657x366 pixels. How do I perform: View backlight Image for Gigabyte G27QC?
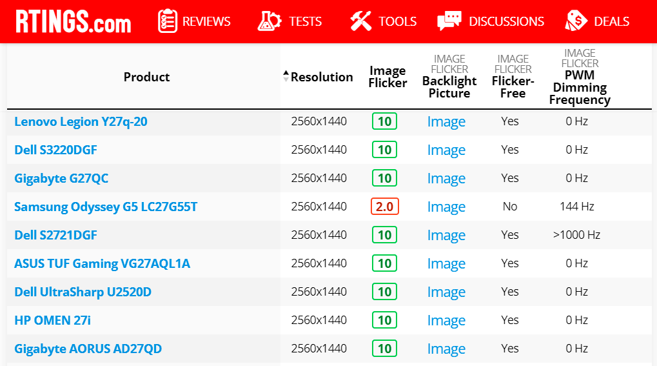pos(446,179)
